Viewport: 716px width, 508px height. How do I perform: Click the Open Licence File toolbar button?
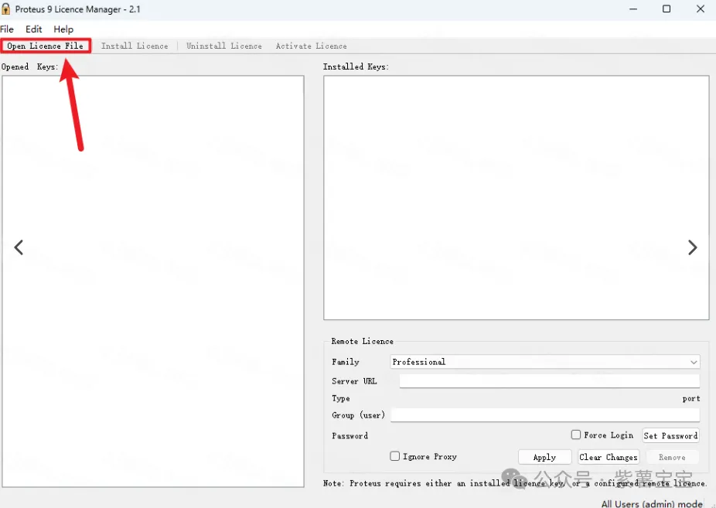coord(46,46)
